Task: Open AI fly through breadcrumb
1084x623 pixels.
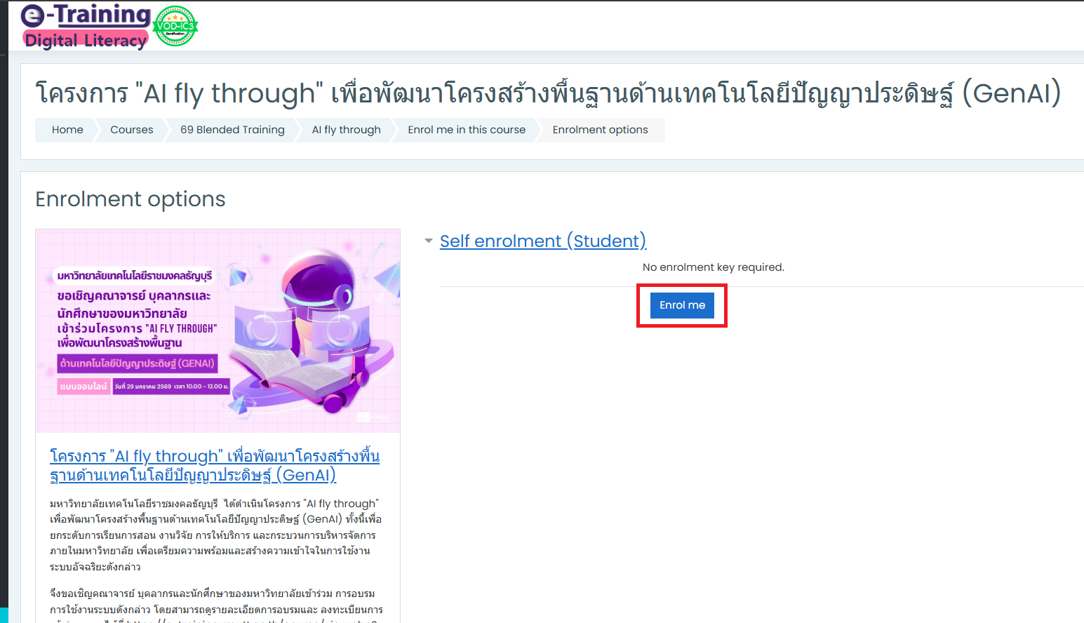Action: tap(347, 130)
